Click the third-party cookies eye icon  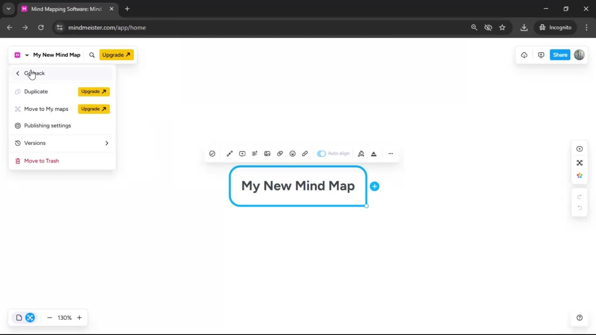point(488,28)
